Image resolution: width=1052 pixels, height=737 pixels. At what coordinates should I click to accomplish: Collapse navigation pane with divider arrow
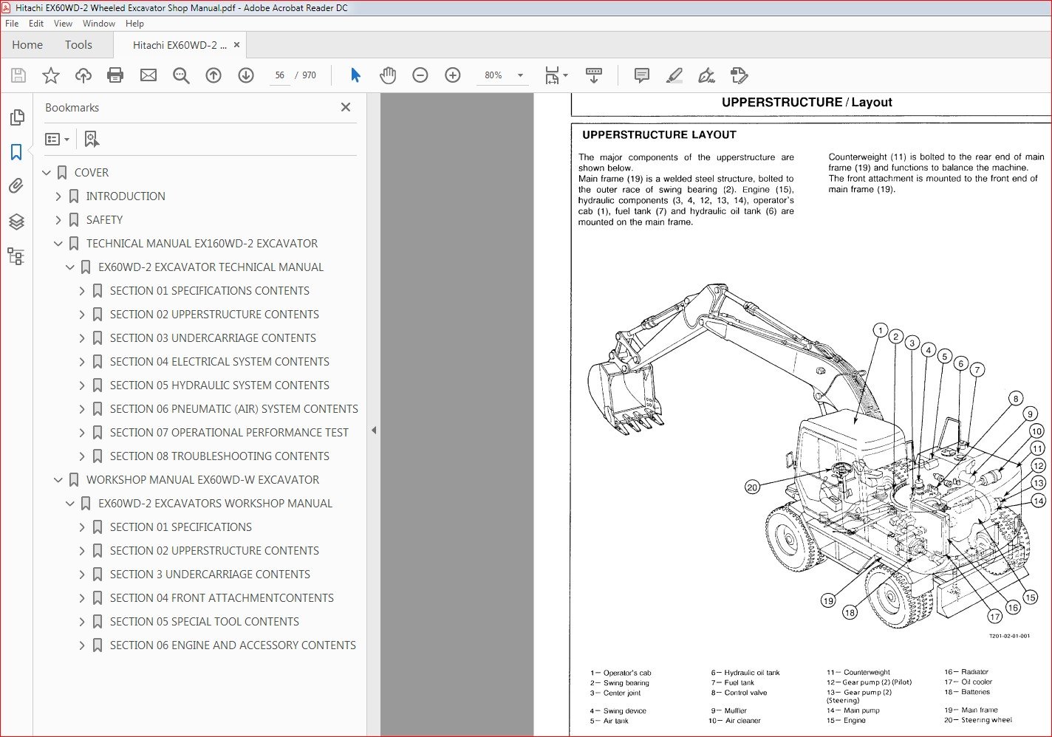[374, 430]
